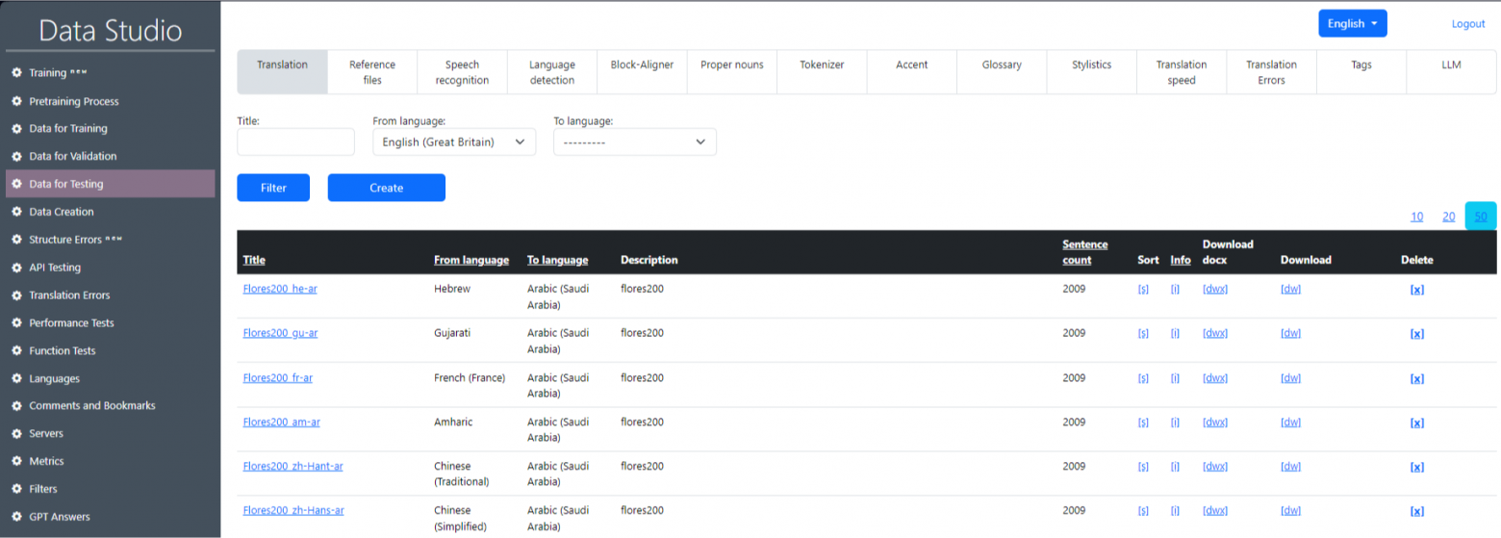1501x538 pixels.
Task: Open the Language detection tab
Action: 552,72
